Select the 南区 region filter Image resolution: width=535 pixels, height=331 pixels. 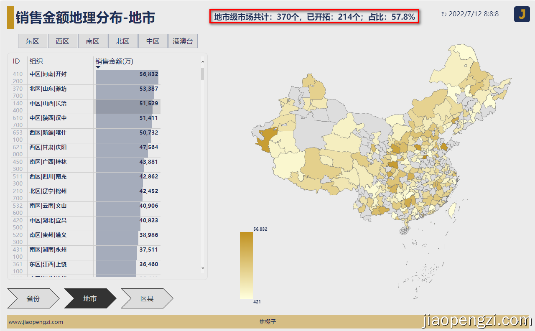point(92,41)
